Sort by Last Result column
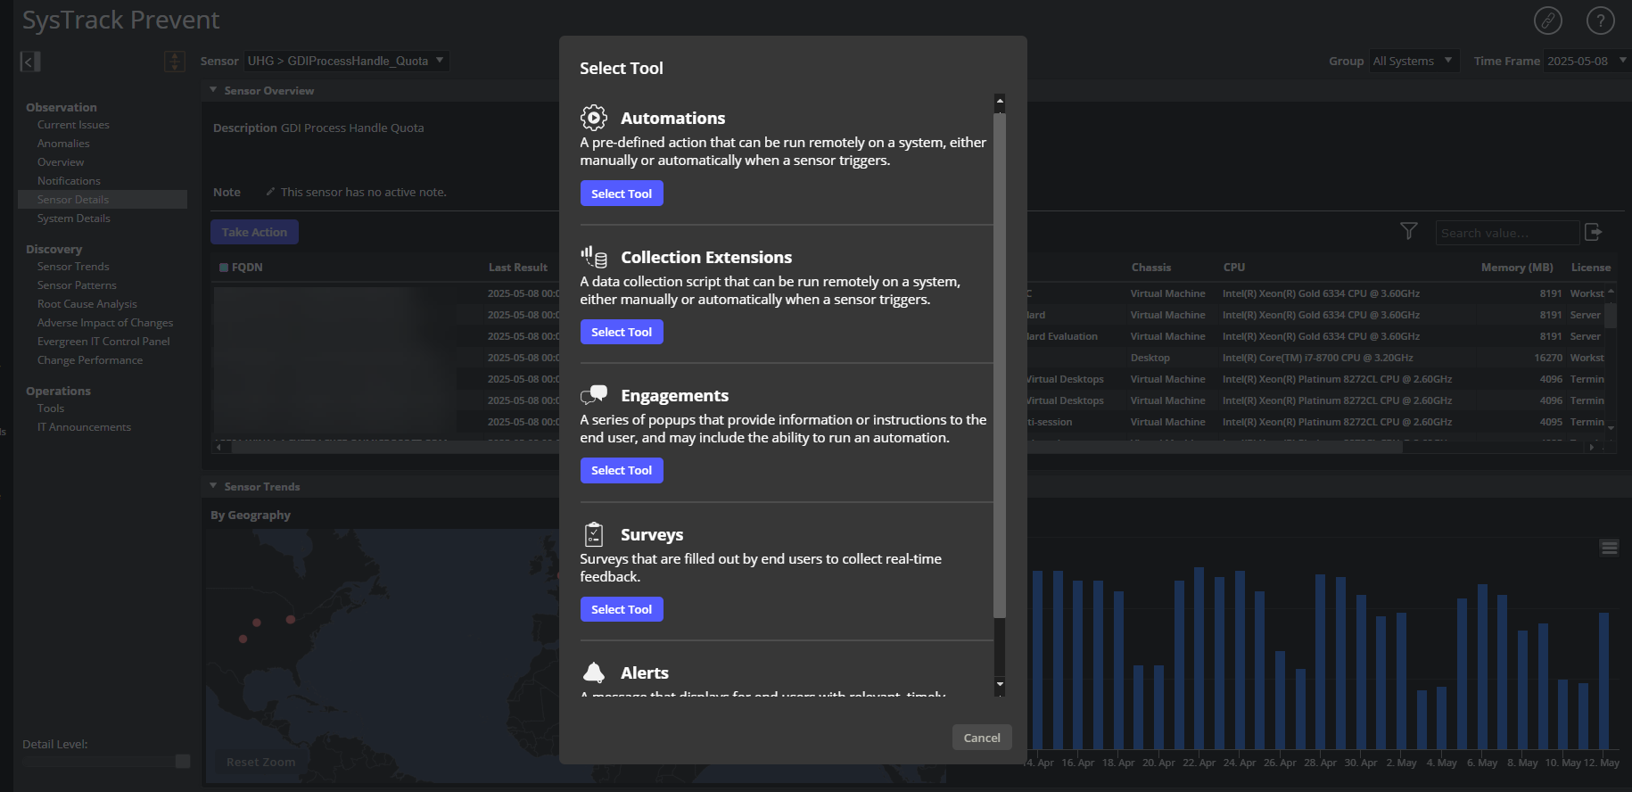The width and height of the screenshot is (1632, 792). point(517,268)
